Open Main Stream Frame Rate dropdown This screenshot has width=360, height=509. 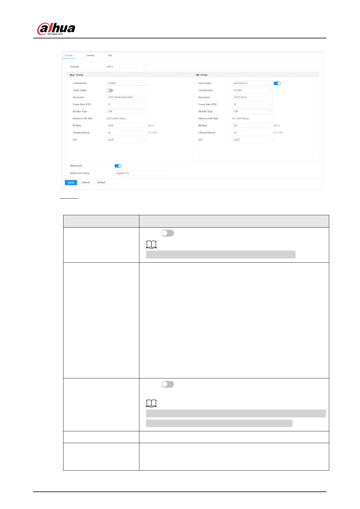126,104
